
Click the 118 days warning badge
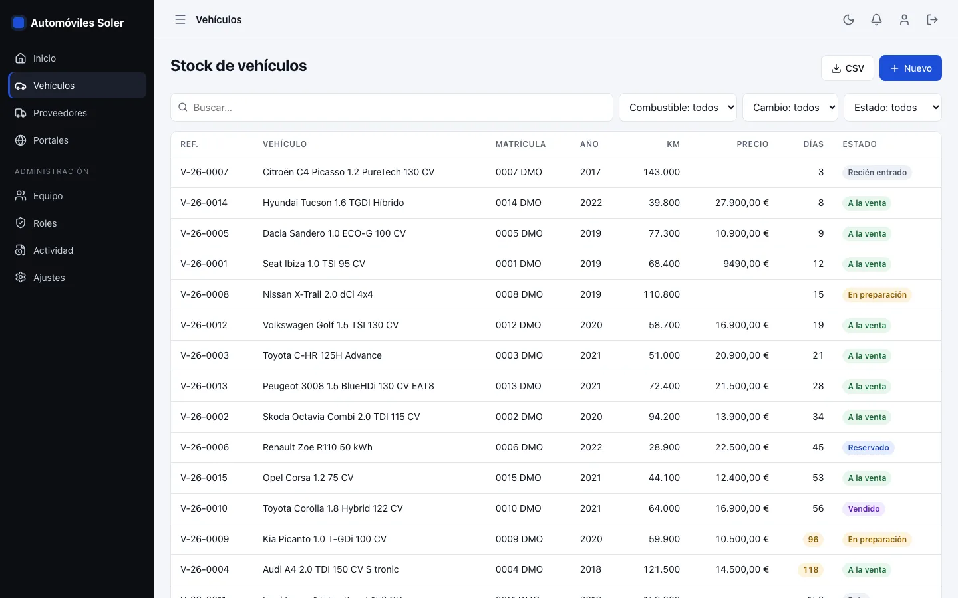coord(810,570)
